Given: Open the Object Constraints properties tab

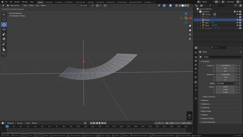Looking at the screenshot, I should (196, 90).
